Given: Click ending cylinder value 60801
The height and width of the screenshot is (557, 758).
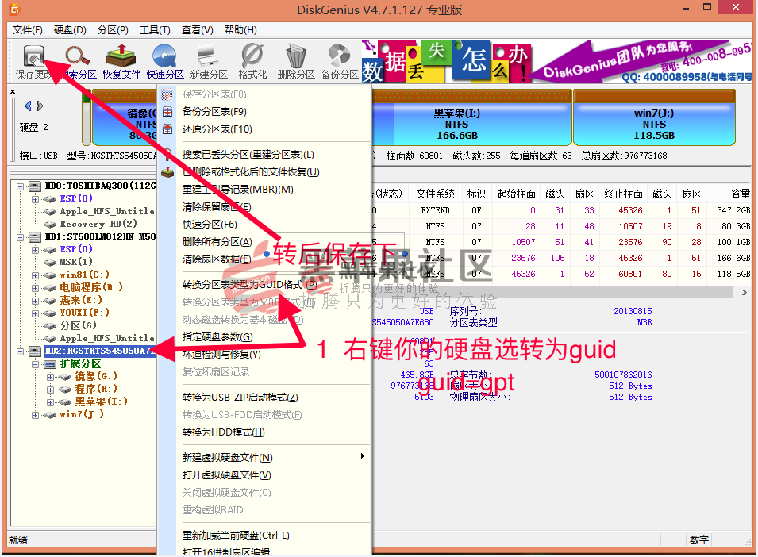Looking at the screenshot, I should click(630, 274).
